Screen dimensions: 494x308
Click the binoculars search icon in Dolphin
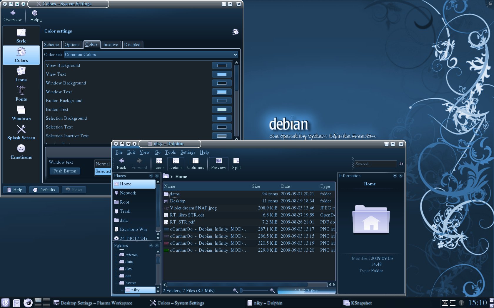[x=401, y=164]
